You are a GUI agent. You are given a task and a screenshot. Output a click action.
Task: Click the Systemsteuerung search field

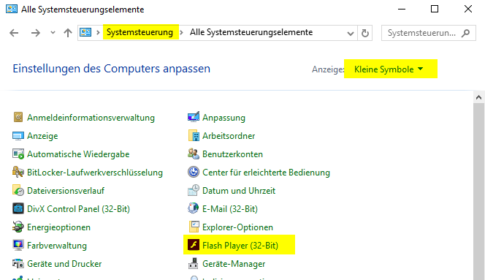(x=429, y=33)
